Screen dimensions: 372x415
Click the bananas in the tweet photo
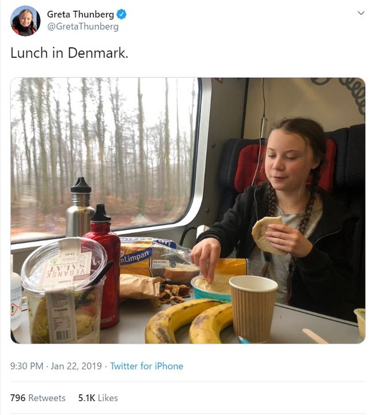[184, 323]
